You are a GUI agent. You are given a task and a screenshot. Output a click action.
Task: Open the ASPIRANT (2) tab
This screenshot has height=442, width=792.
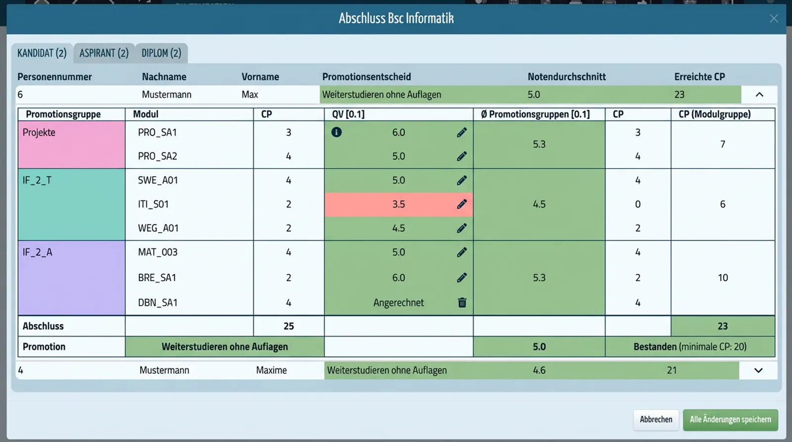point(104,53)
